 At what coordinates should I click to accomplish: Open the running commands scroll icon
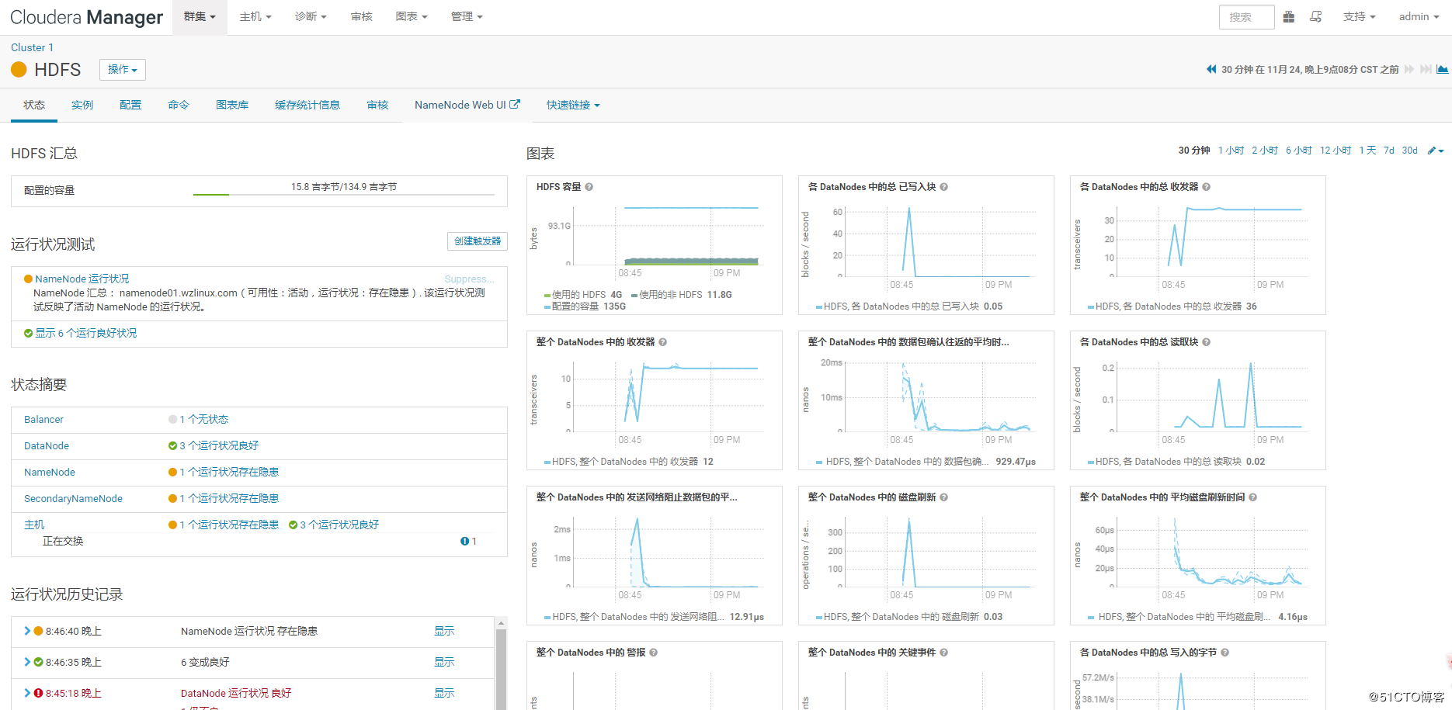click(1316, 16)
